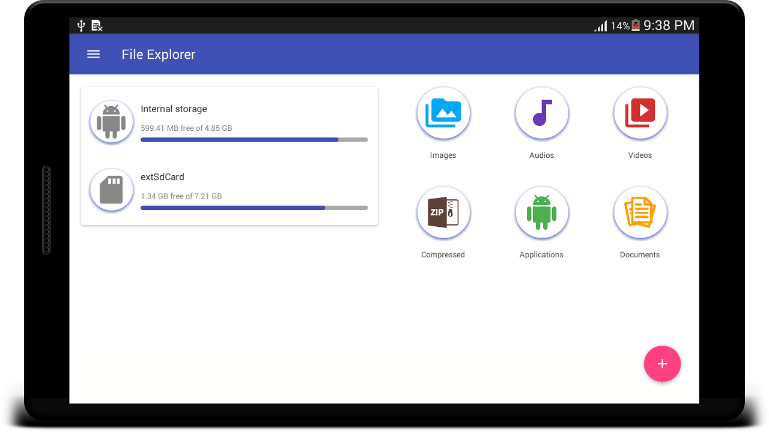769x432 pixels.
Task: Click the Images label
Action: point(443,155)
